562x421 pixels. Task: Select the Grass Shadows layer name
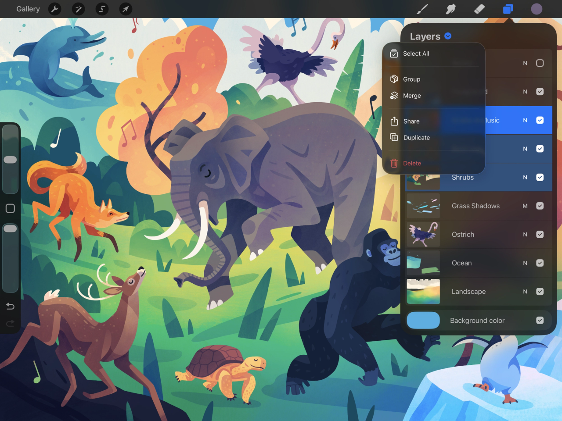(x=476, y=206)
